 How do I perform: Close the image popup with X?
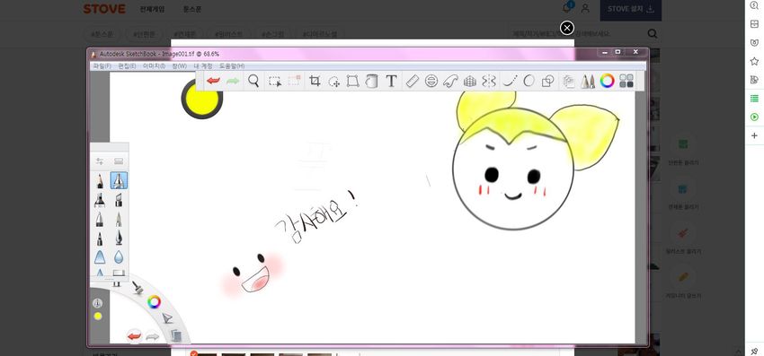[566, 28]
